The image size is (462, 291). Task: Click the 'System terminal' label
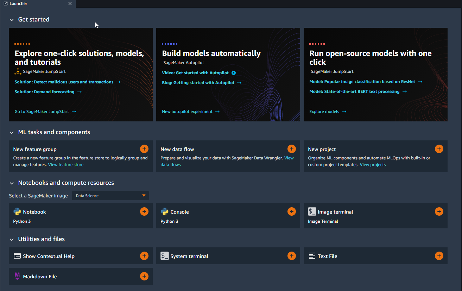coord(189,256)
